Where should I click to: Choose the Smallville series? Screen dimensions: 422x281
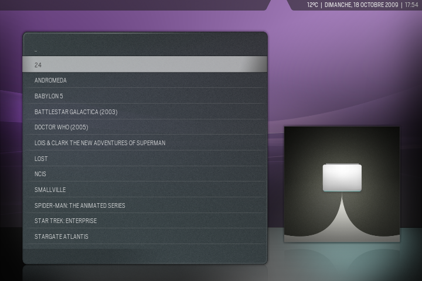coord(145,190)
